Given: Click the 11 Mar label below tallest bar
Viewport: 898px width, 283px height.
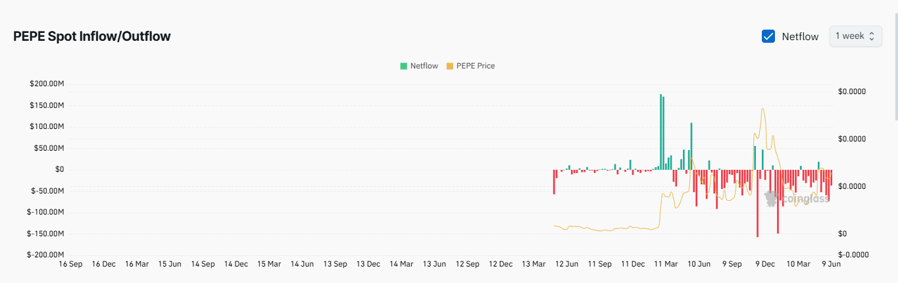Looking at the screenshot, I should 666,264.
